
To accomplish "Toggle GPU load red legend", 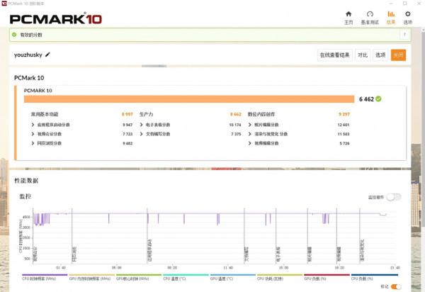I will pyautogui.click(x=327, y=277).
